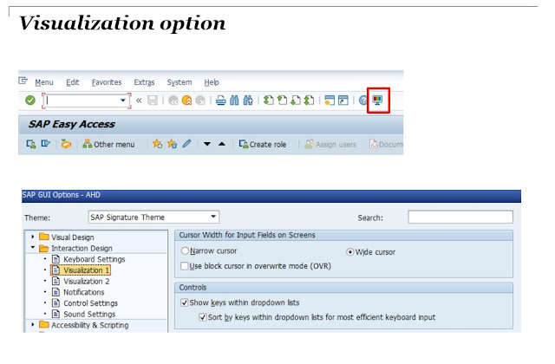Click the green Enter checkmark icon

[30, 101]
